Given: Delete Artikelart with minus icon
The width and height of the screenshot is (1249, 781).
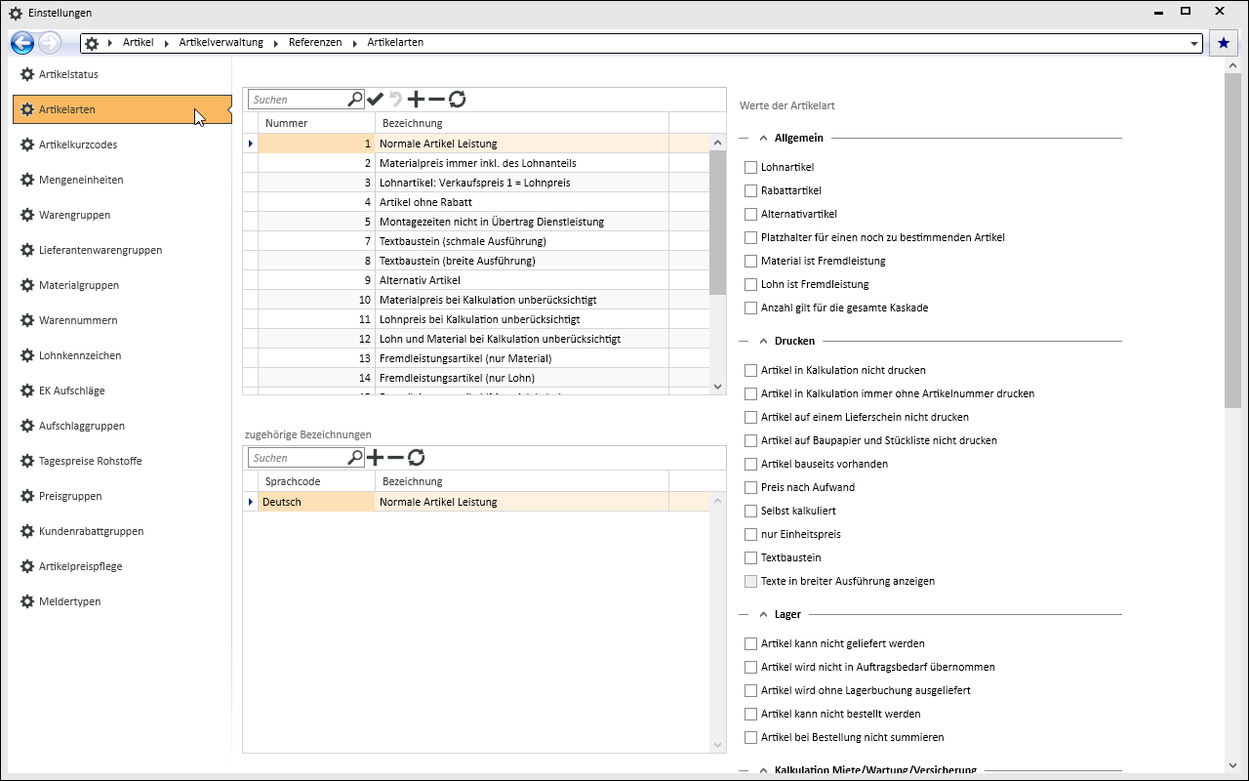Looking at the screenshot, I should (436, 99).
